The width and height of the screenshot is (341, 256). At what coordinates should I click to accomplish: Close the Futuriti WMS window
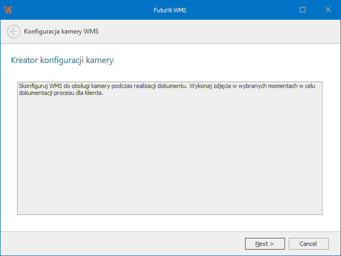point(327,10)
